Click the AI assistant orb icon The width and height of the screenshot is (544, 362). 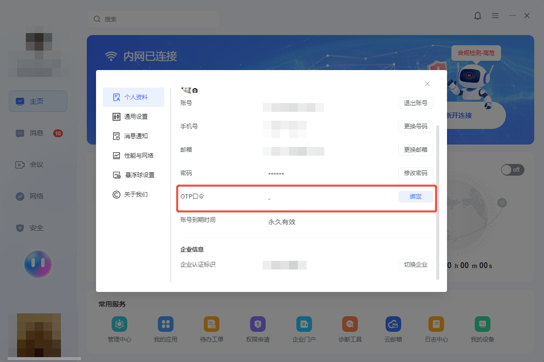38,264
